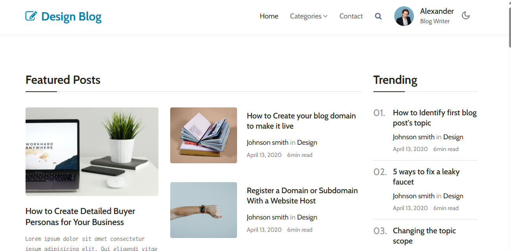The image size is (511, 251).
Task: Open the open book post thumbnail
Action: coord(204,135)
